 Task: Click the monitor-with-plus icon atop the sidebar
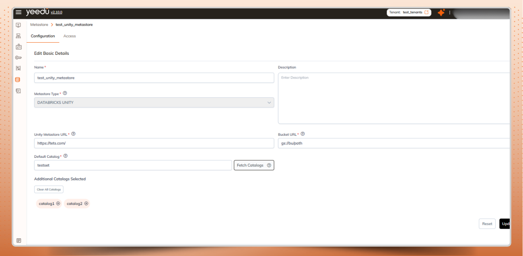tap(19, 25)
